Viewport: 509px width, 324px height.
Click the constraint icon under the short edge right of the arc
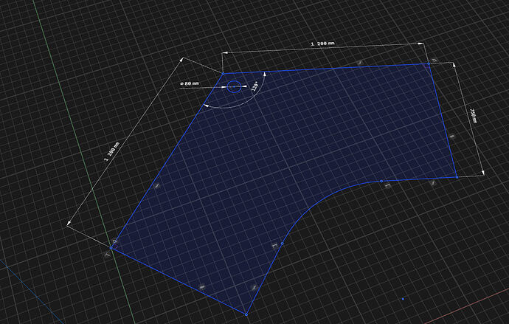[x=432, y=183]
